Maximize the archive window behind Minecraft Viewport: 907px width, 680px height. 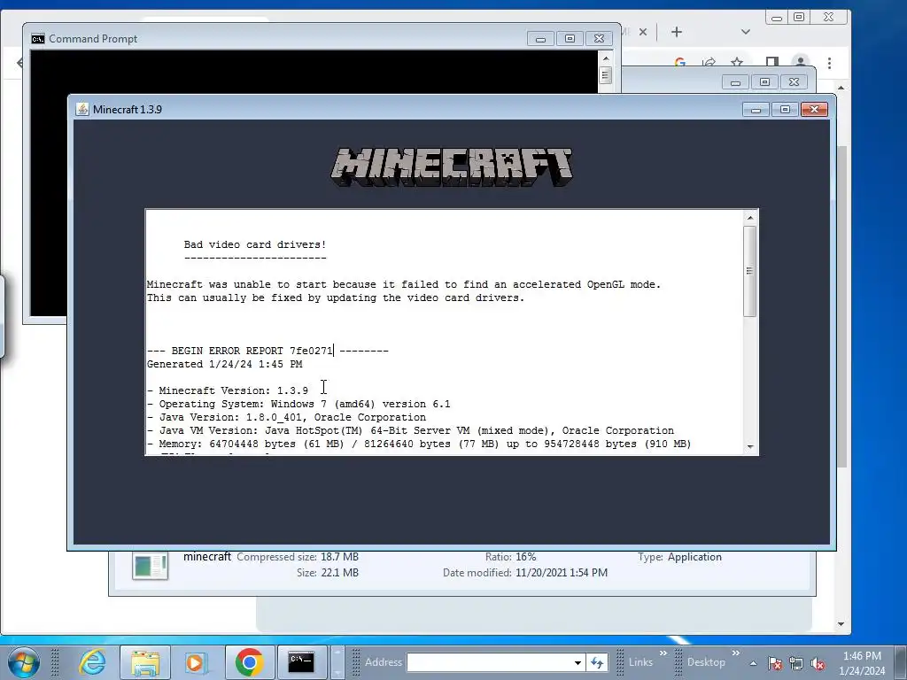point(764,82)
